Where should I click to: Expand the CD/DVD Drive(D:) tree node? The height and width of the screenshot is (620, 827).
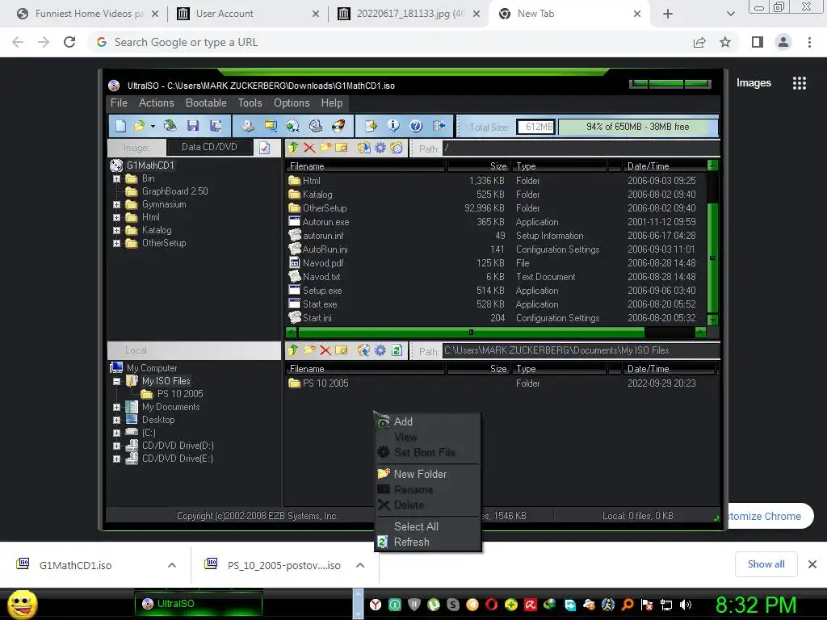116,446
